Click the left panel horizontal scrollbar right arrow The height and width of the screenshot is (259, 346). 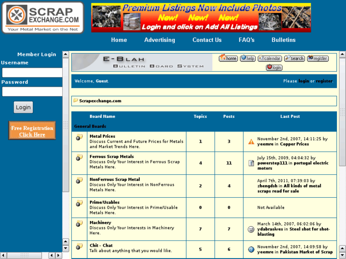click(59, 256)
